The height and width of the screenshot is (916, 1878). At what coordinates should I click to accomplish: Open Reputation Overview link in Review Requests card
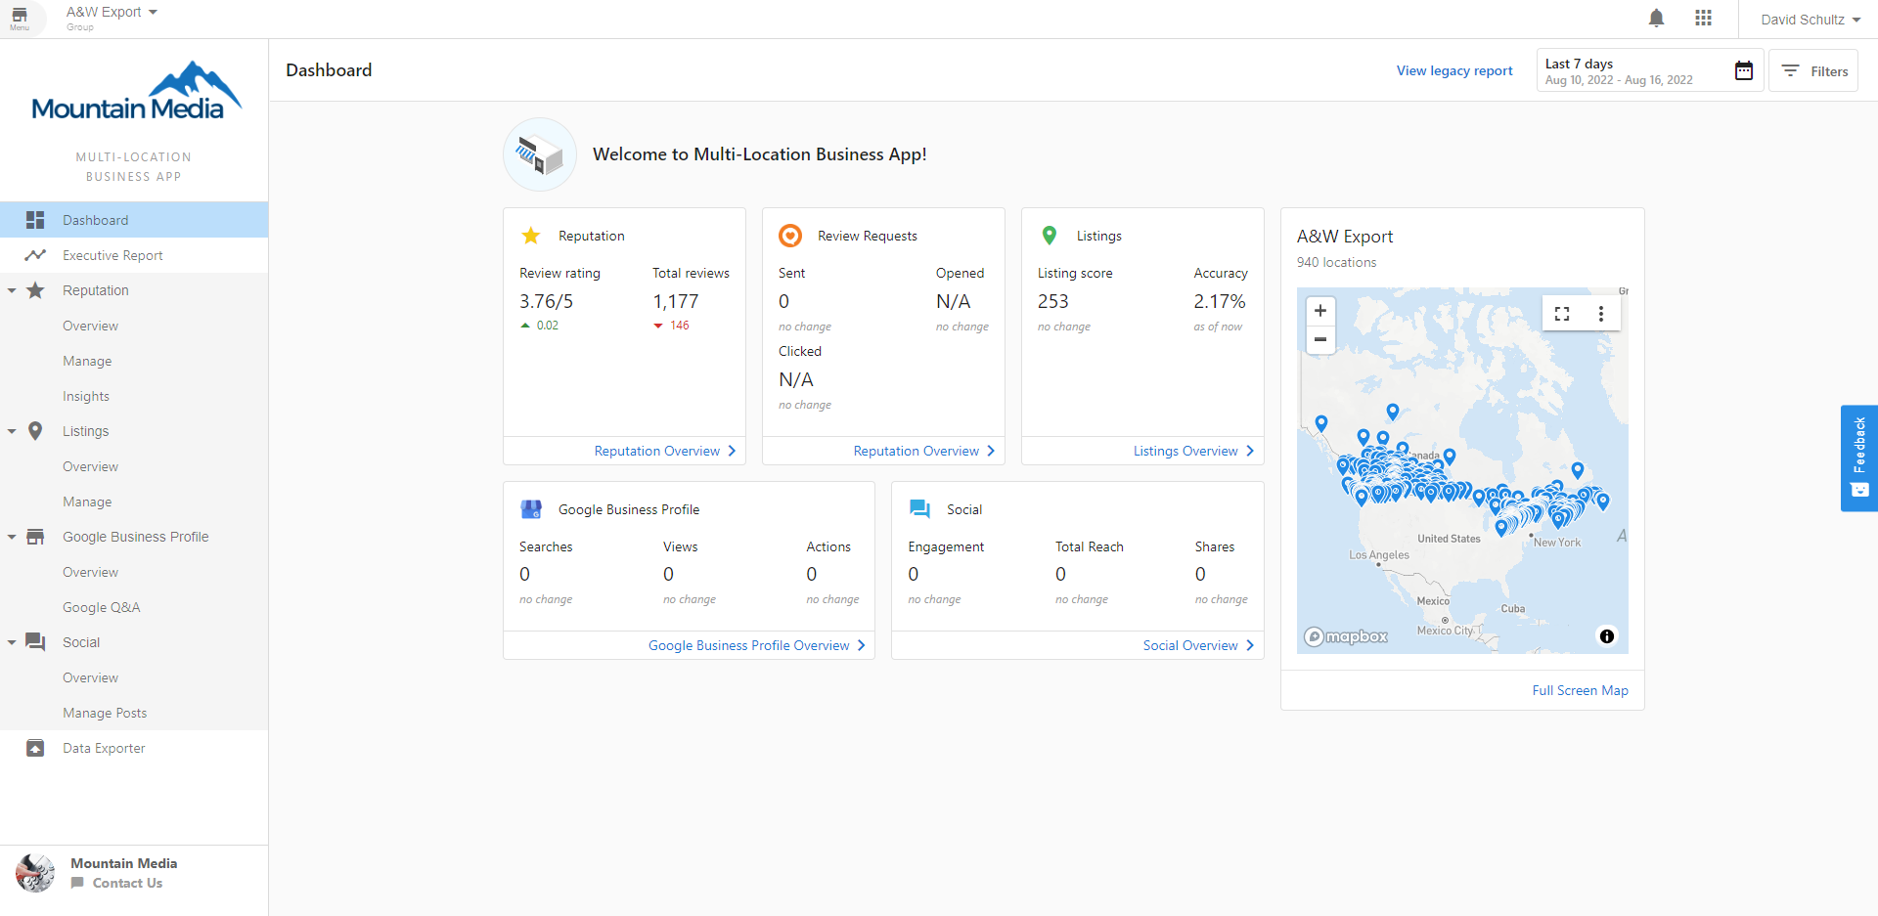coord(924,451)
